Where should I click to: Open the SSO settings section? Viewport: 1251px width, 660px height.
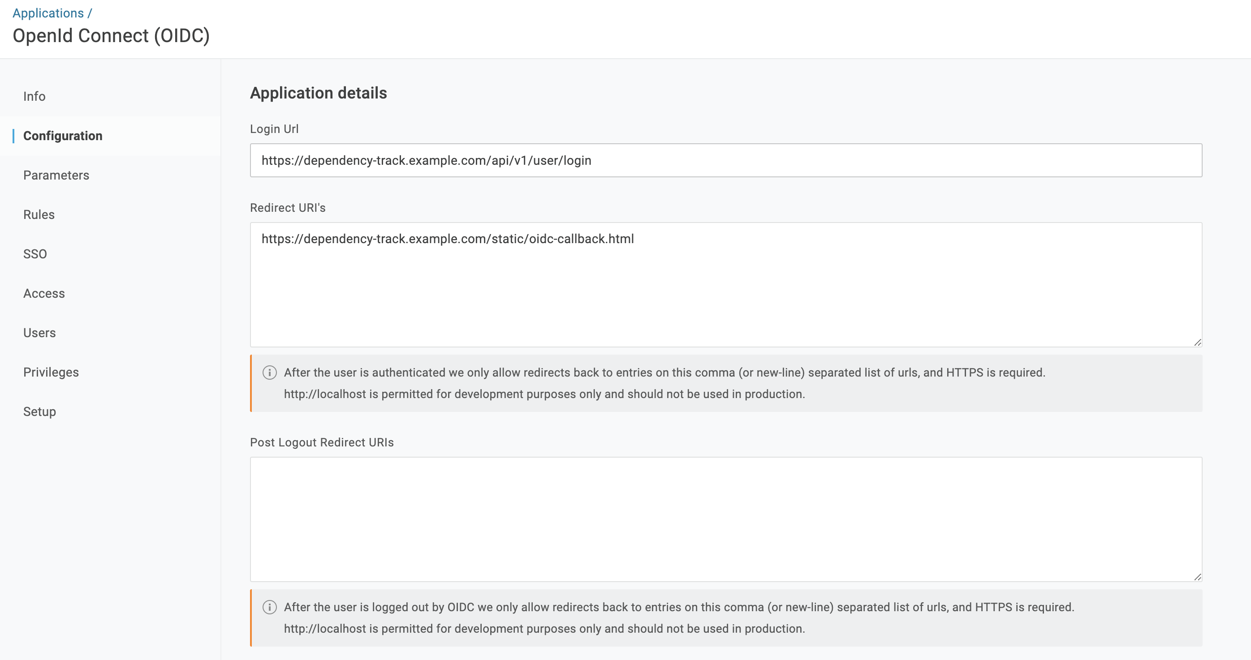click(35, 253)
